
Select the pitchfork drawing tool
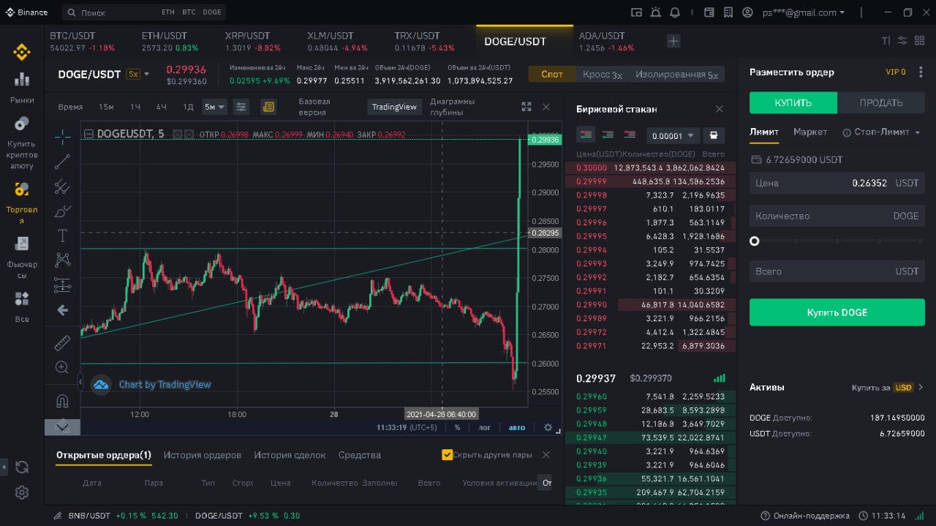click(62, 187)
